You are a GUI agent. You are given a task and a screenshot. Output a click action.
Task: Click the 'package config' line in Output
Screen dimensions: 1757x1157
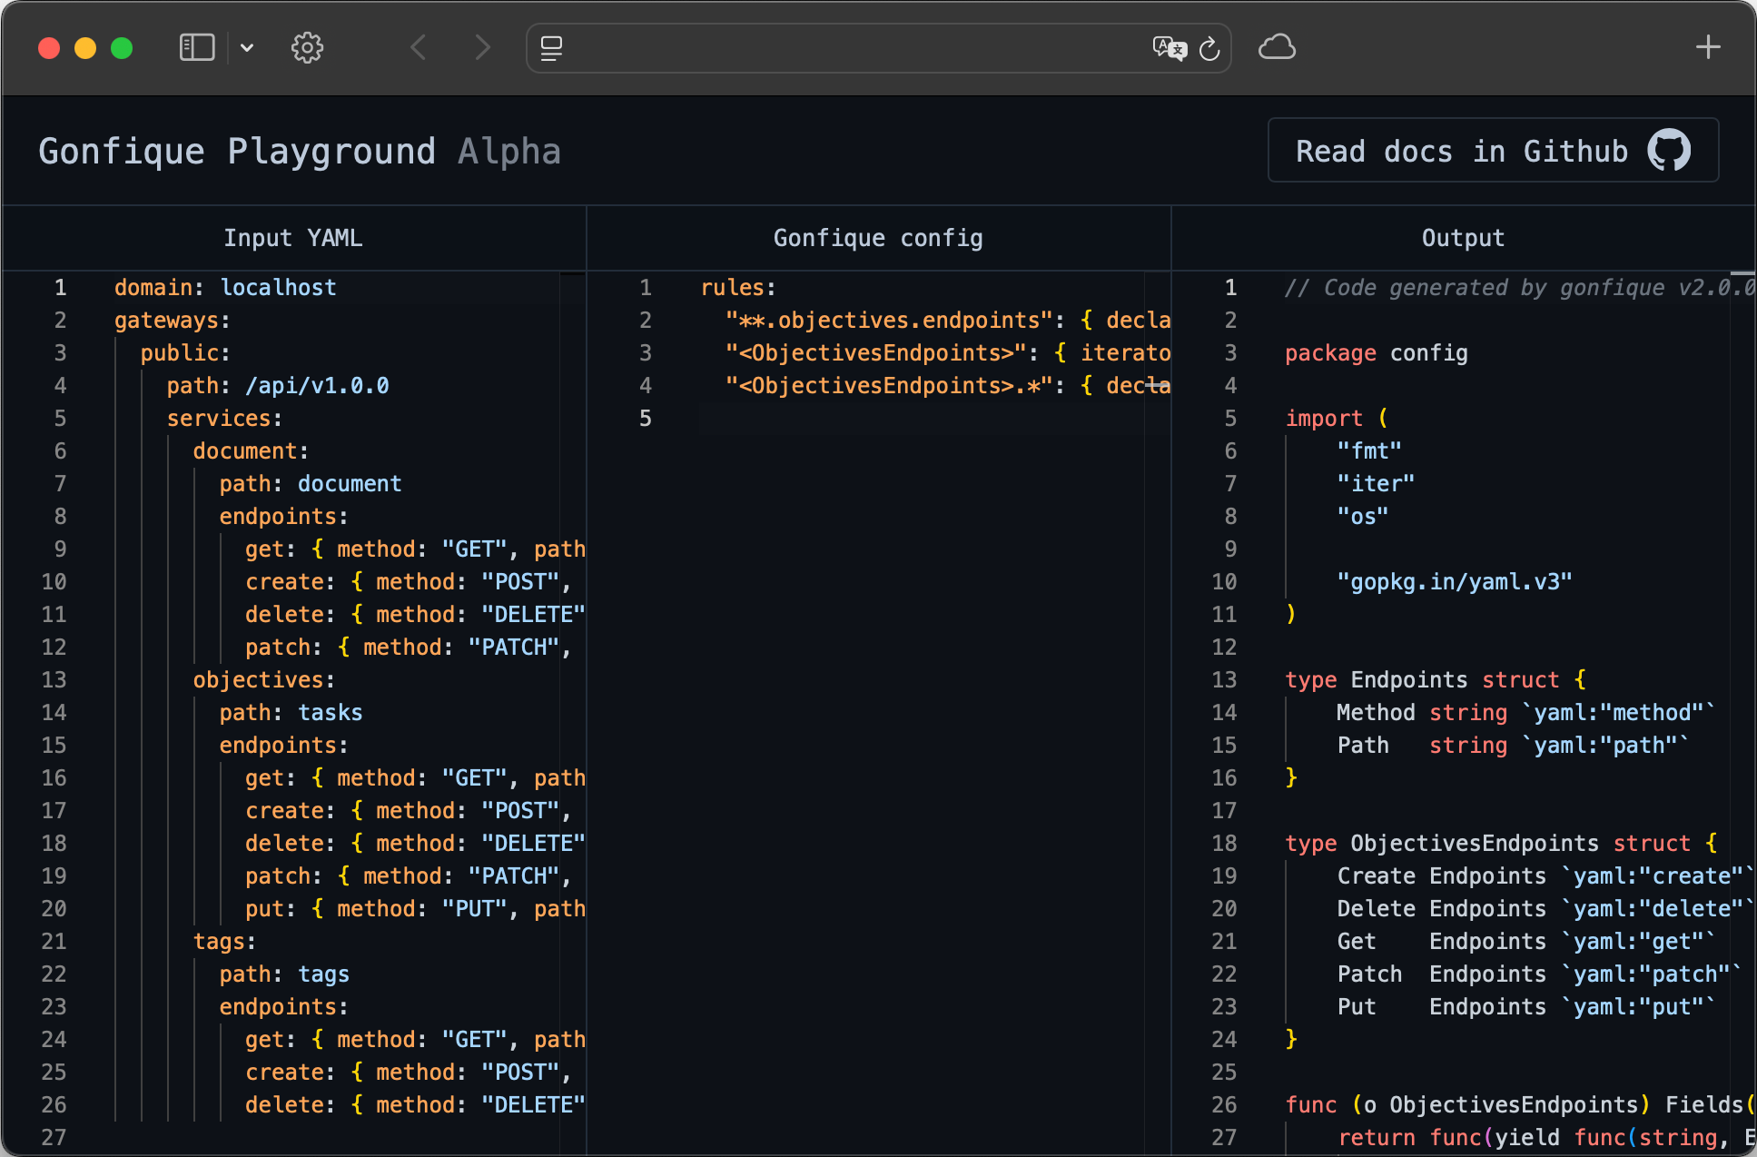click(1377, 352)
